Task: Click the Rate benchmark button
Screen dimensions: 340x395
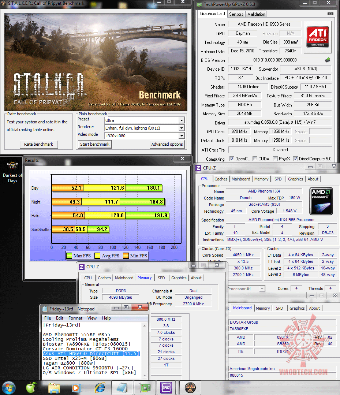Action: (38, 144)
